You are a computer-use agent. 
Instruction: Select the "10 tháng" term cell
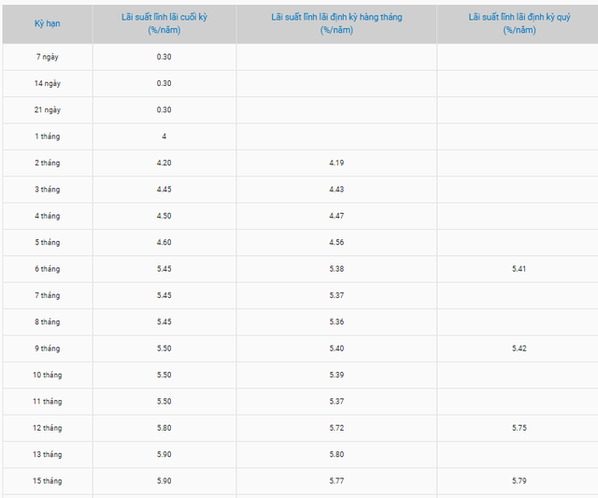[x=46, y=375]
